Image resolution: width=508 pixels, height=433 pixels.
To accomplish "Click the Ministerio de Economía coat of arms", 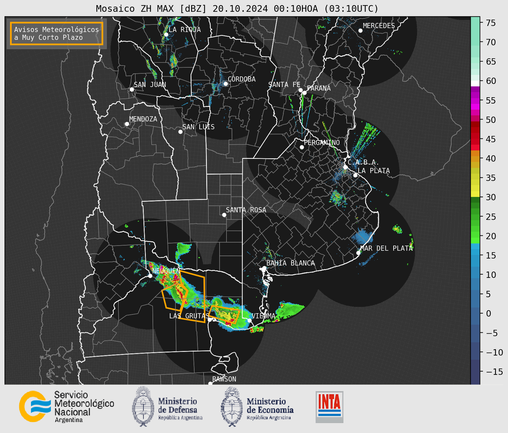I will point(232,407).
